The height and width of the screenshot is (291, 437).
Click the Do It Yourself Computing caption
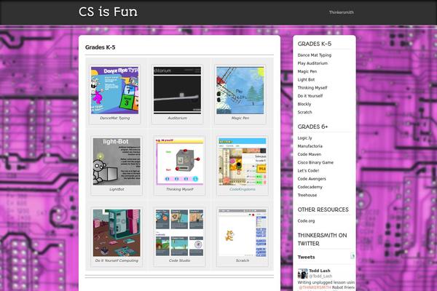[117, 260]
